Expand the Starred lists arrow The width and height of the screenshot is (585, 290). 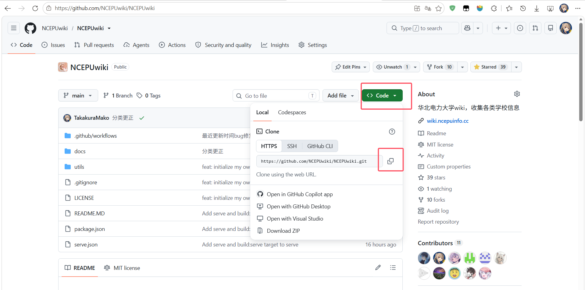pos(516,67)
